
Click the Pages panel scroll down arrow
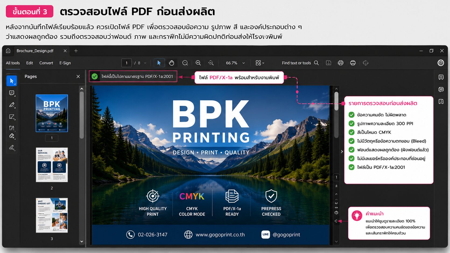tap(82, 241)
